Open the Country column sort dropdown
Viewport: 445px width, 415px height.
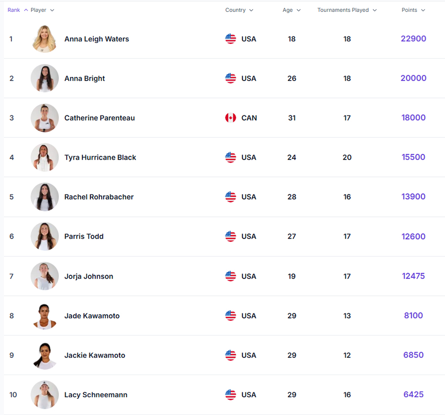coord(251,10)
